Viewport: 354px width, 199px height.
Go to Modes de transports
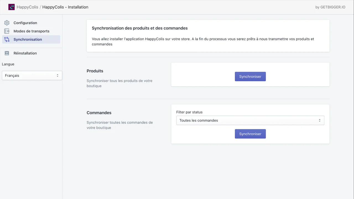(x=31, y=31)
